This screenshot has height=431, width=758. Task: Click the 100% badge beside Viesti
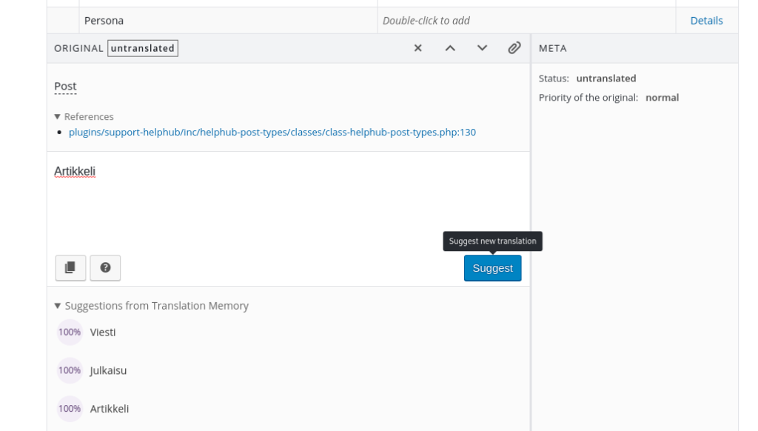pos(70,333)
